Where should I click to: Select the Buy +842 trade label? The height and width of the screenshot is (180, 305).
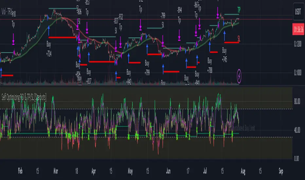pos(129,77)
